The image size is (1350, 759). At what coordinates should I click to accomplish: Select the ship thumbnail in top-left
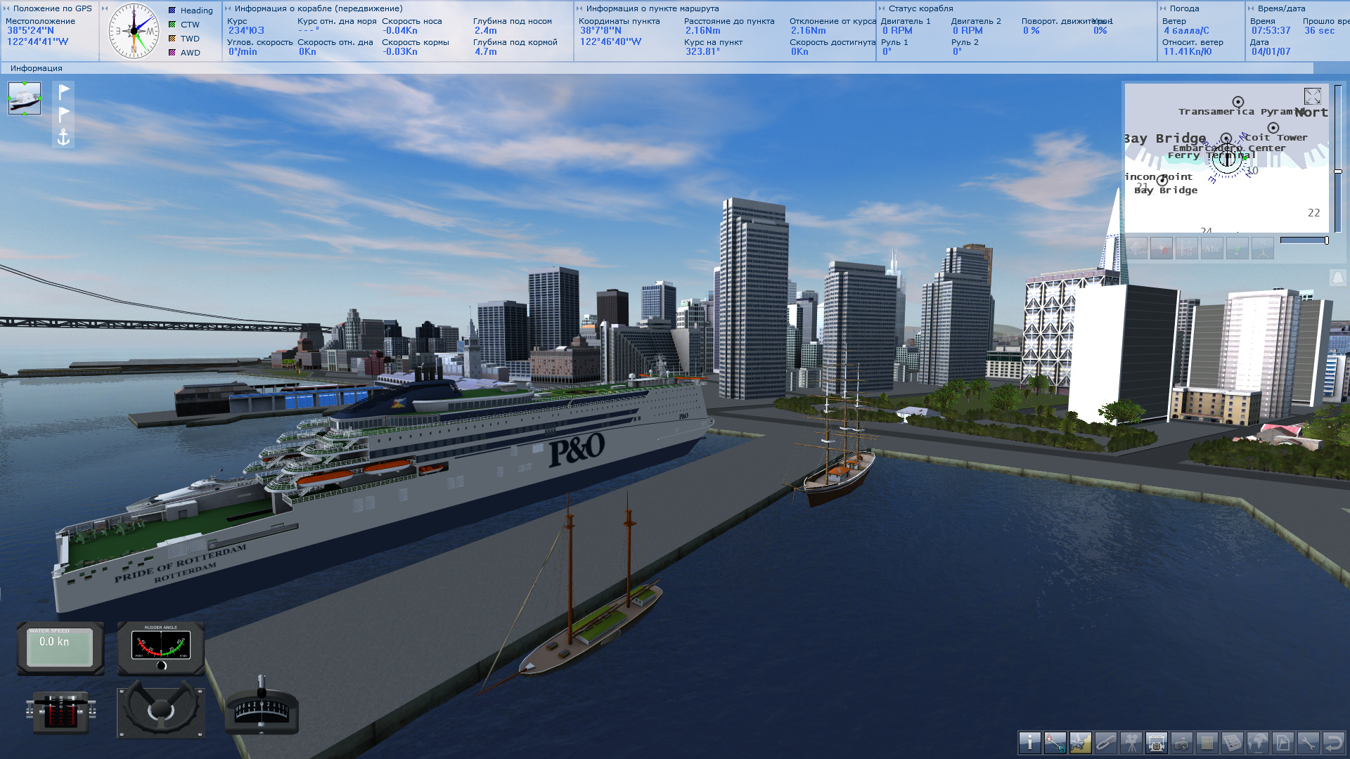[x=25, y=98]
